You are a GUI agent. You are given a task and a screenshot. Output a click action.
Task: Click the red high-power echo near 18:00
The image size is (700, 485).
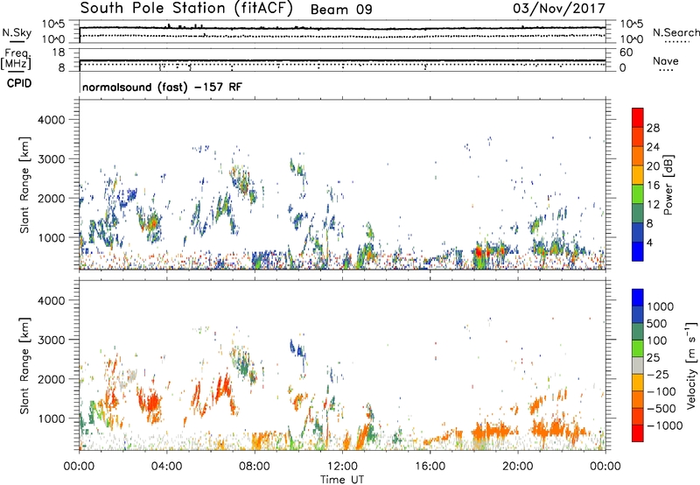point(479,253)
